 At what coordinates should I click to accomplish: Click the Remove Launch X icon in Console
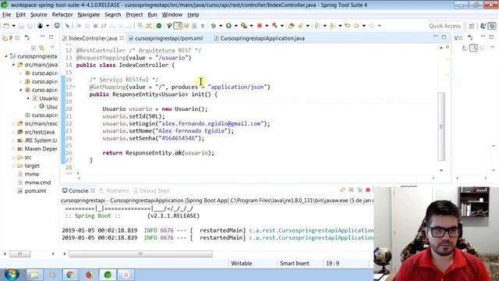tap(351, 190)
